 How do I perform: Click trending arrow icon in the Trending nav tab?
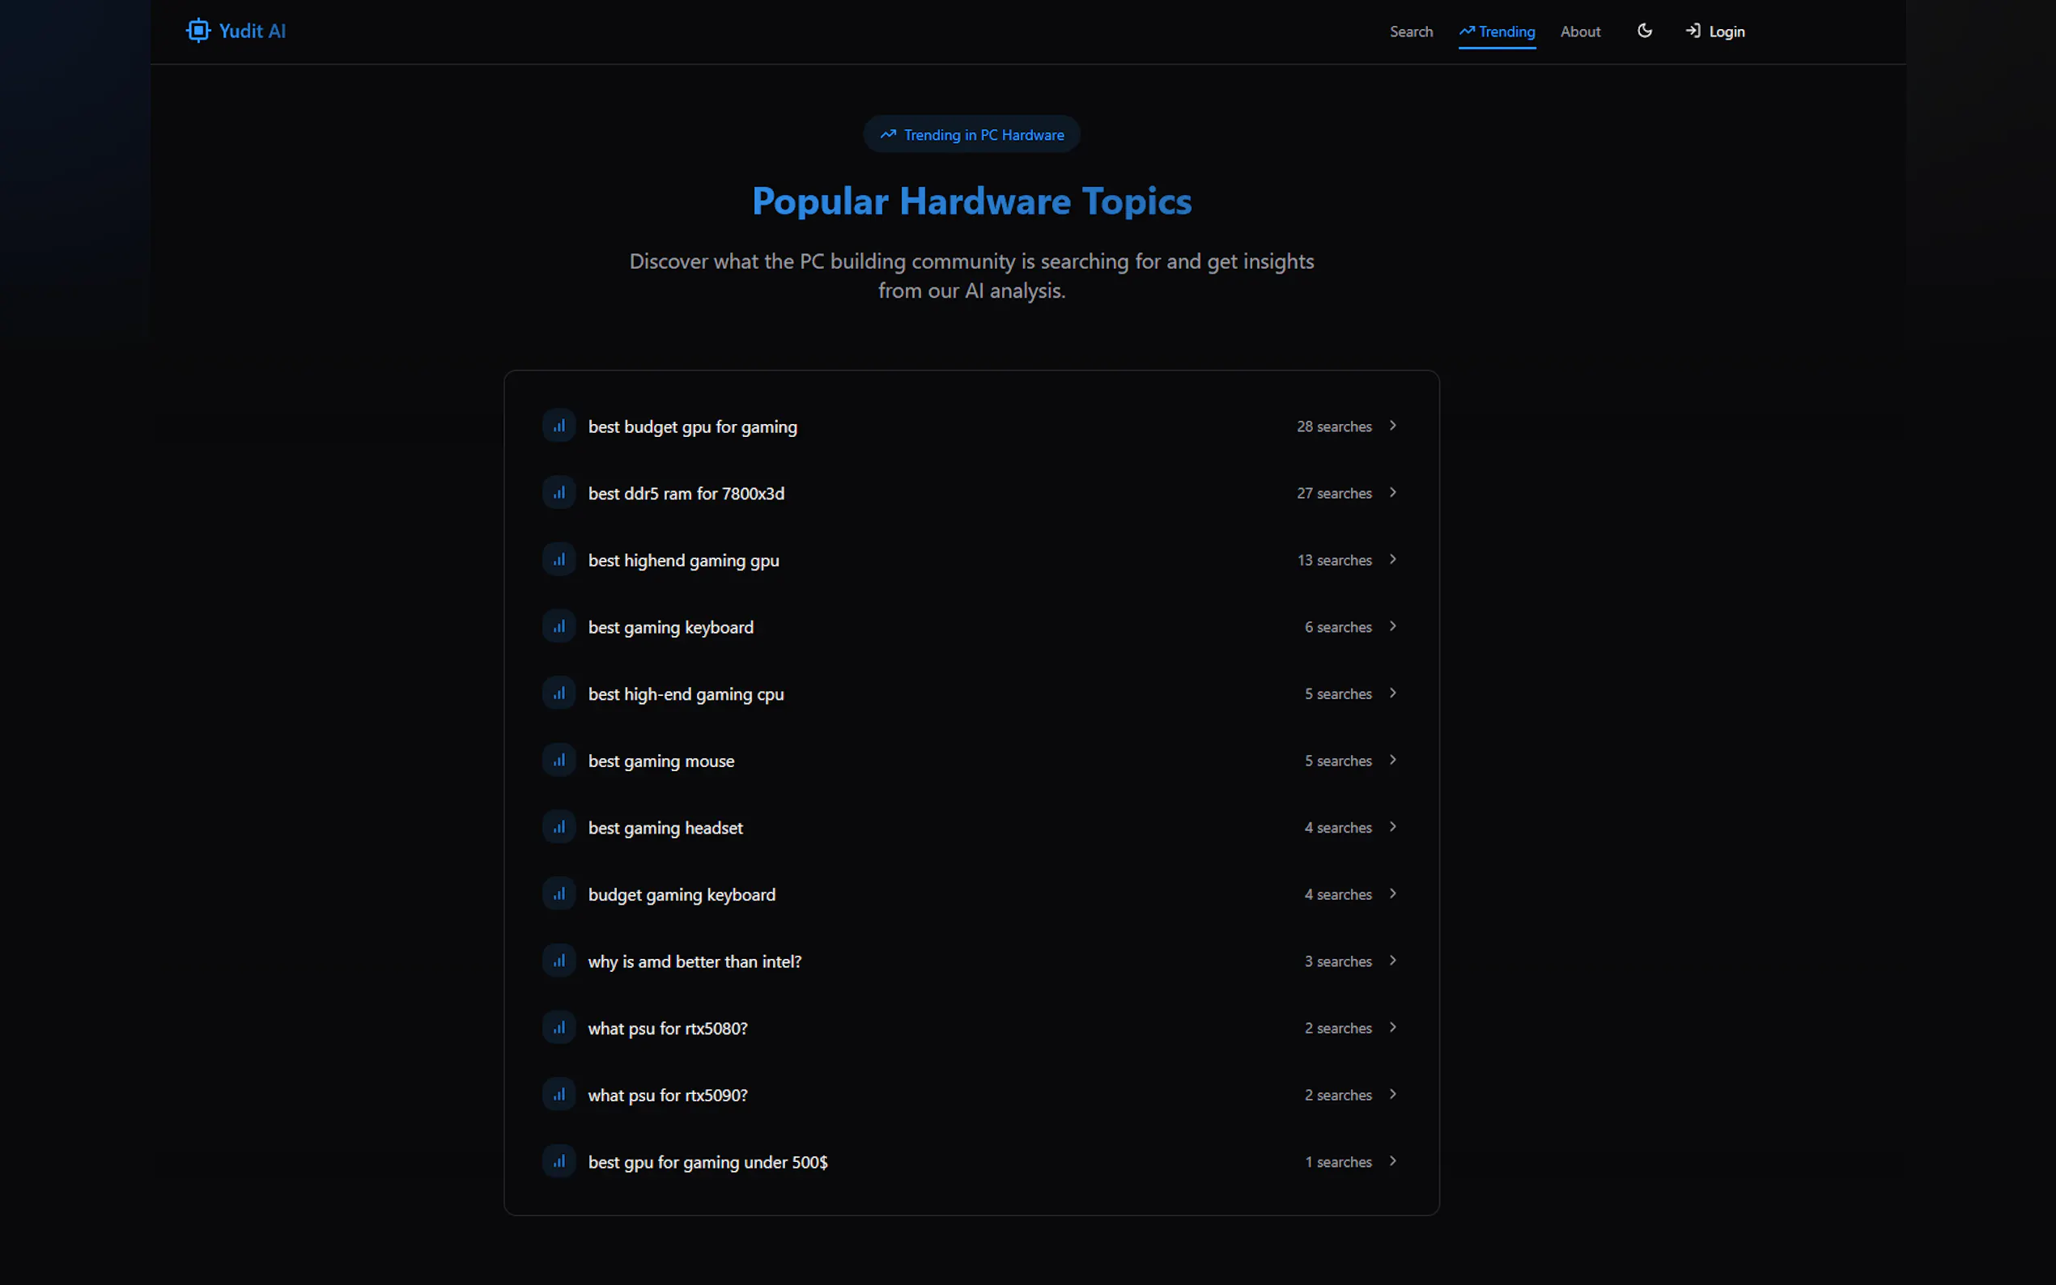(x=1467, y=31)
